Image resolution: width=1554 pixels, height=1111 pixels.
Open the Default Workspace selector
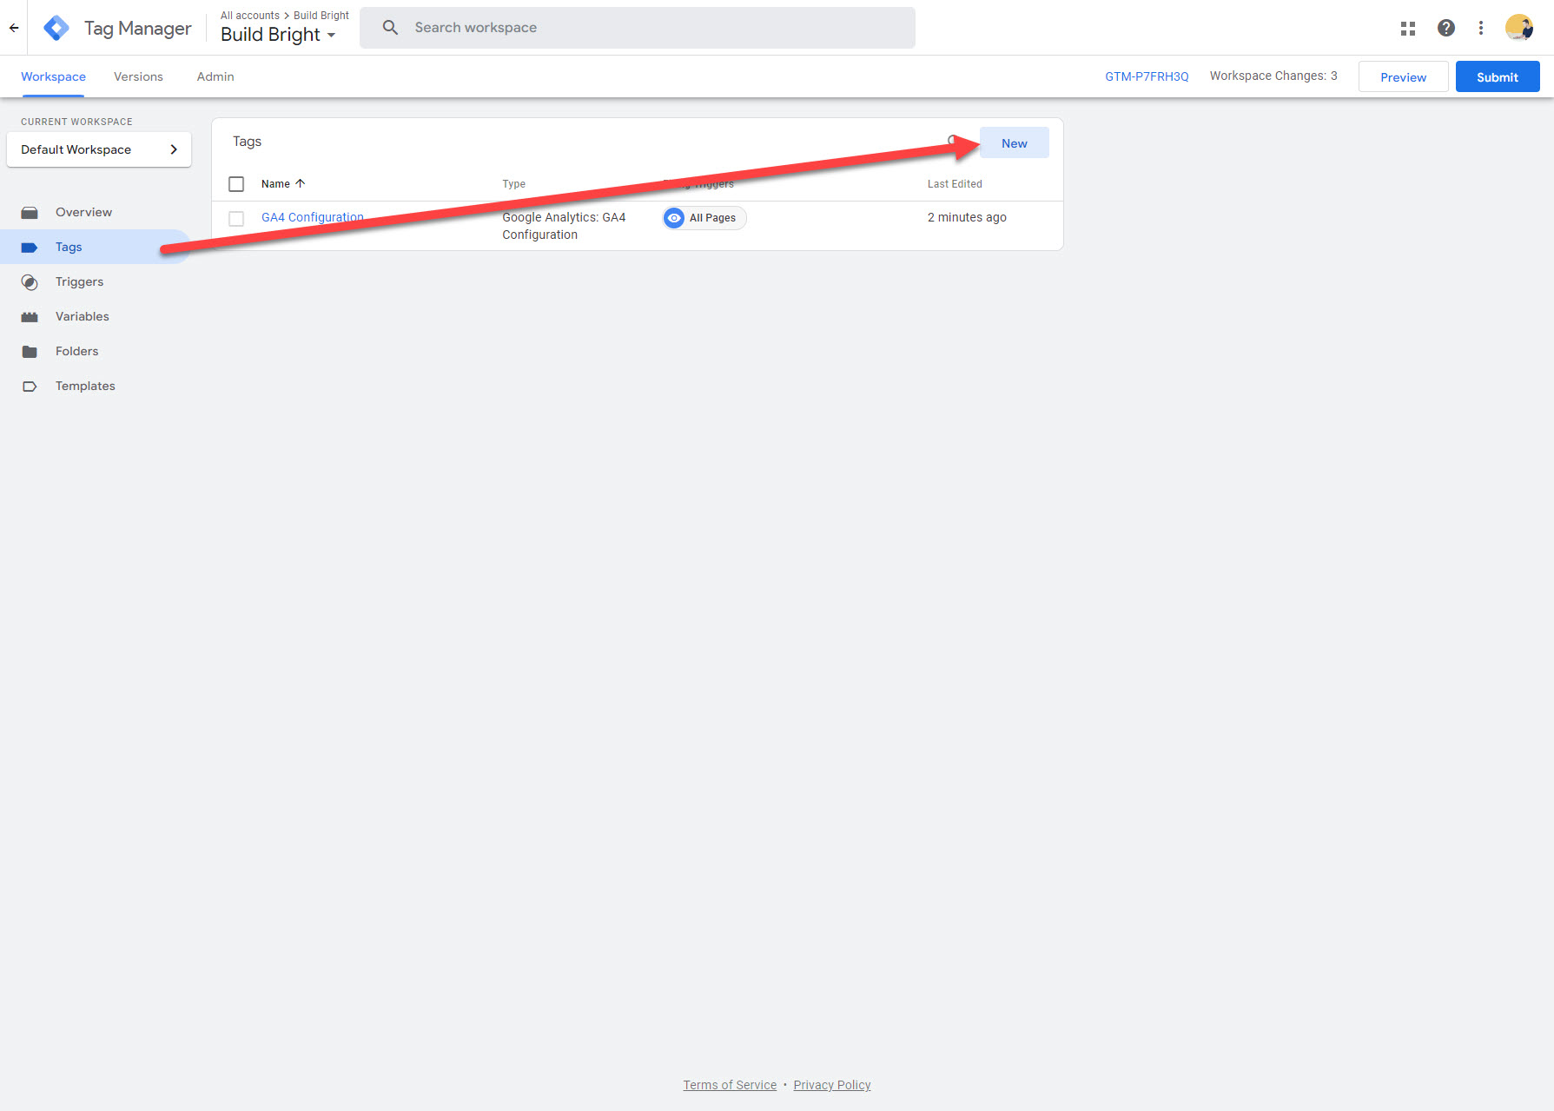click(x=99, y=149)
